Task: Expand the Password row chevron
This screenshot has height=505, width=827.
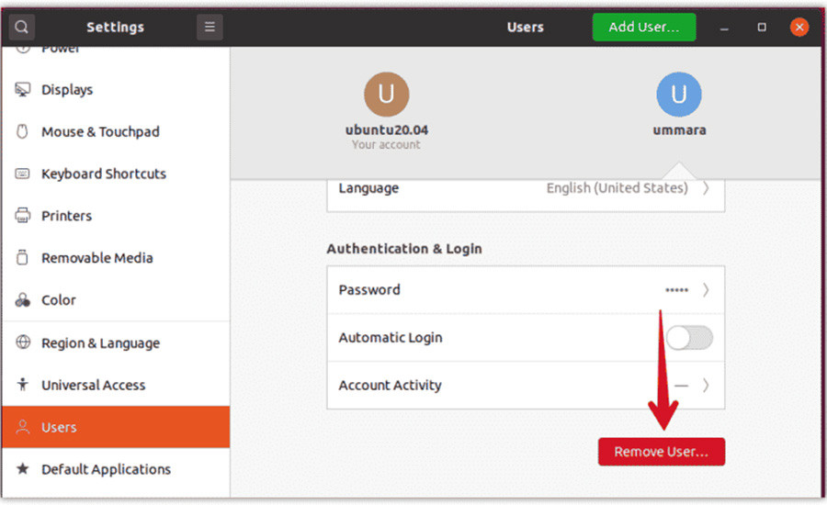Action: (706, 290)
